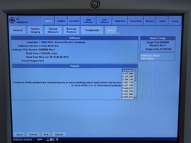191x143 pixels.
Task: Click the Preset Region Asia line
Action: [33, 61]
